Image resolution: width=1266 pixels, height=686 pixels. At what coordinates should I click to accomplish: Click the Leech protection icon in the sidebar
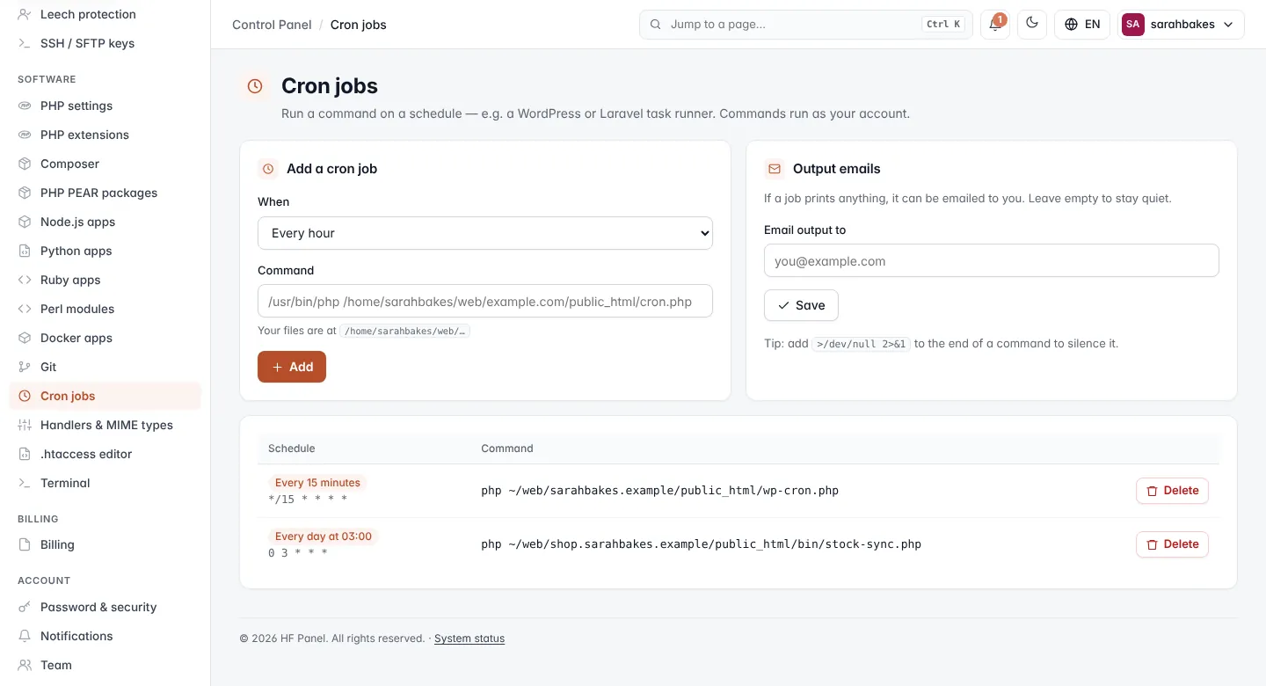pos(25,14)
